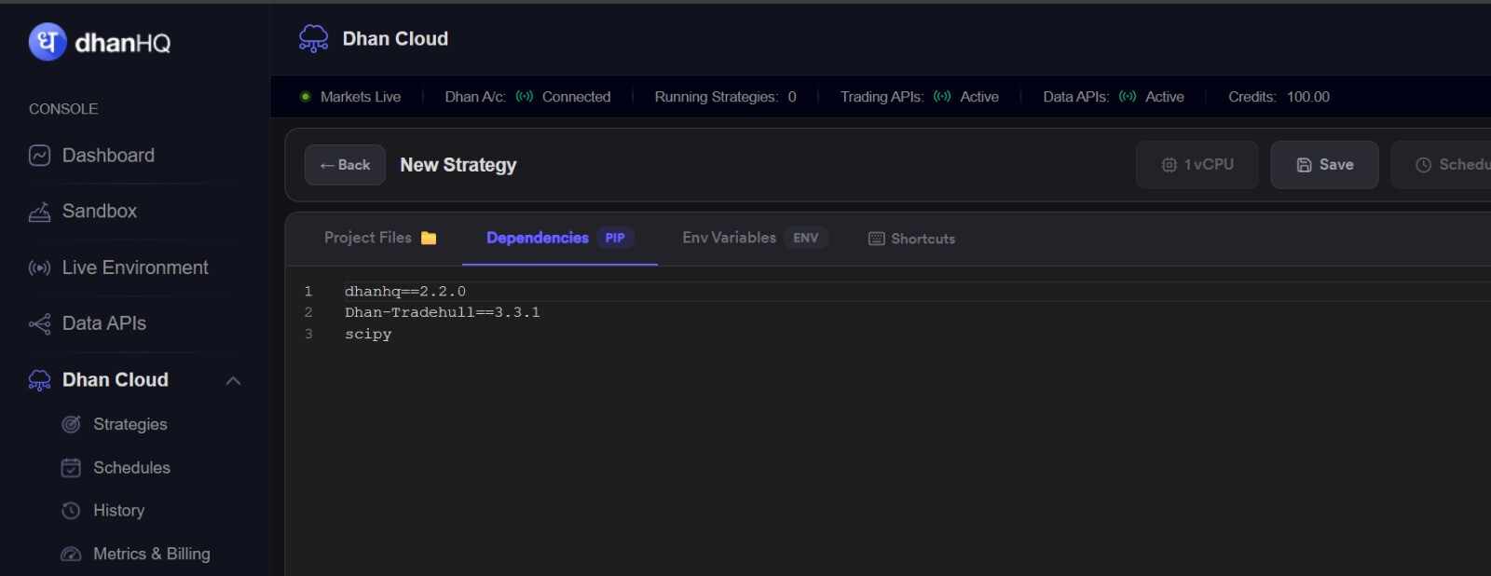Open the keyboard Shortcuts panel

911,239
